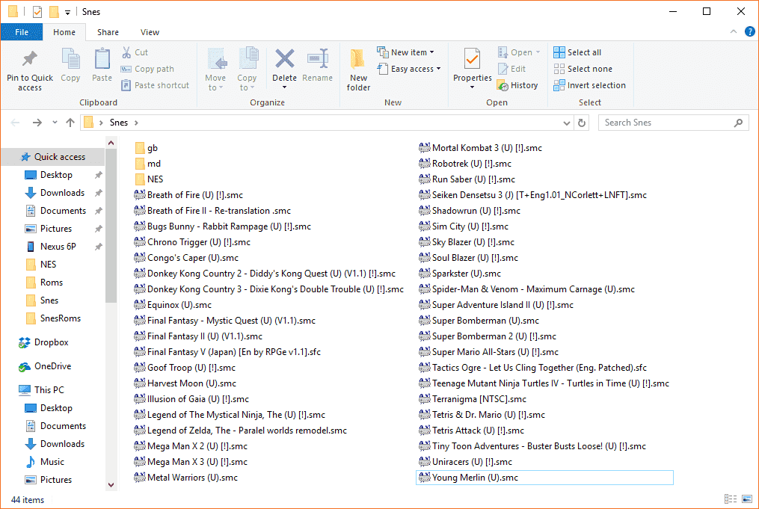Open file History
759x509 pixels.
[517, 85]
